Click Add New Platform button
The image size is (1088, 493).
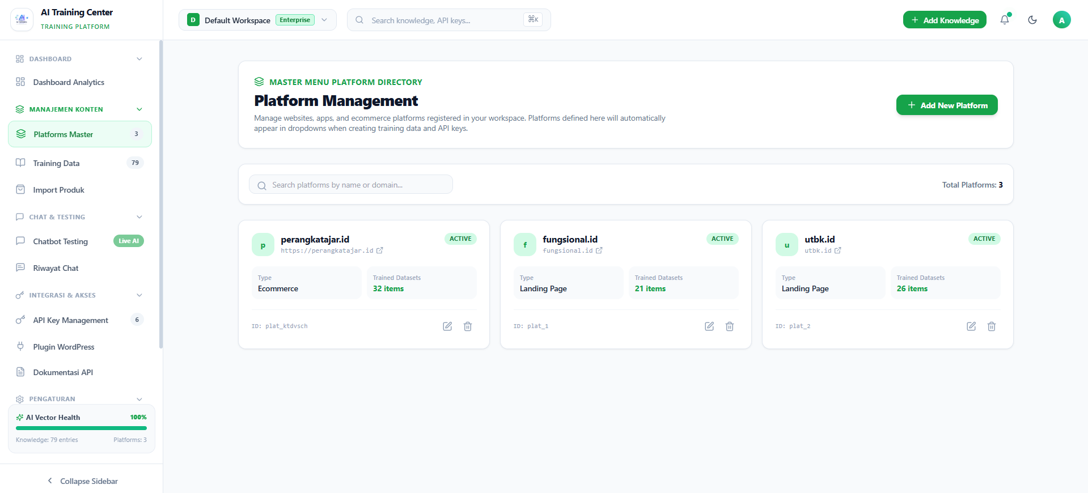coord(947,105)
